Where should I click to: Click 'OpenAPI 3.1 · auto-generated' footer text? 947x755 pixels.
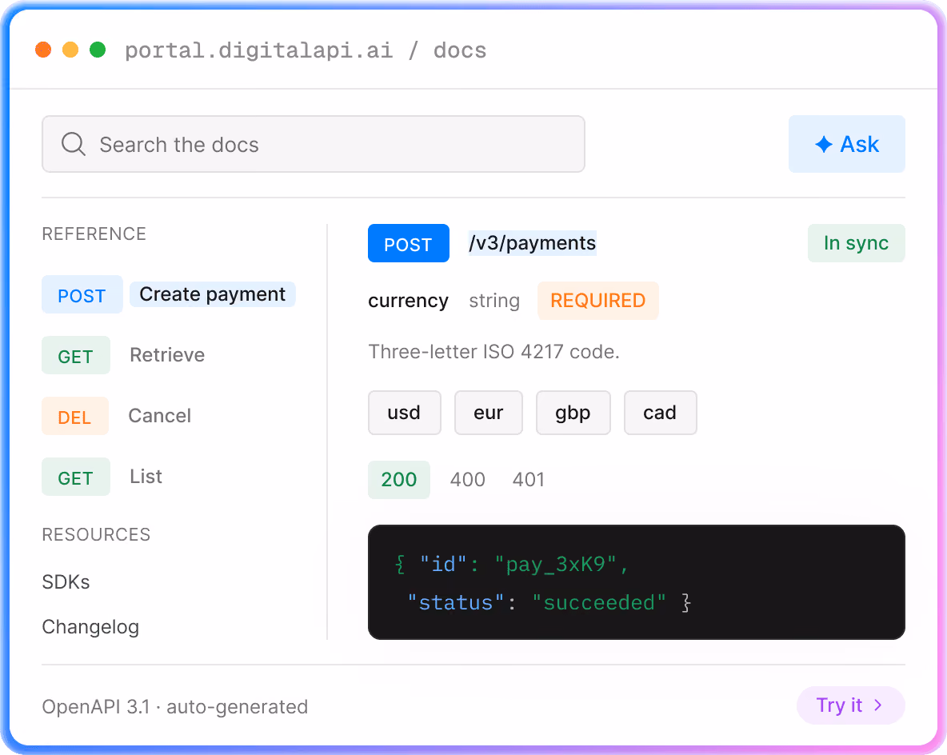[175, 707]
